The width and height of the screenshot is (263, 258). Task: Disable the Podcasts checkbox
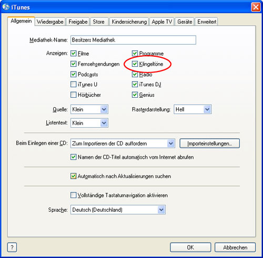73,74
